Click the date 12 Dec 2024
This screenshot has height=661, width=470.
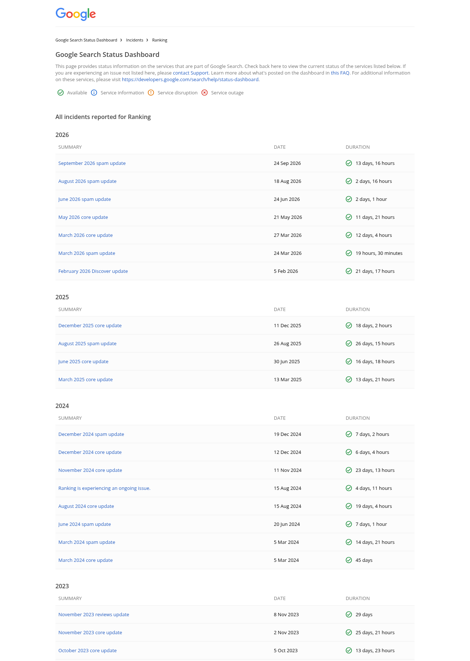tap(288, 452)
